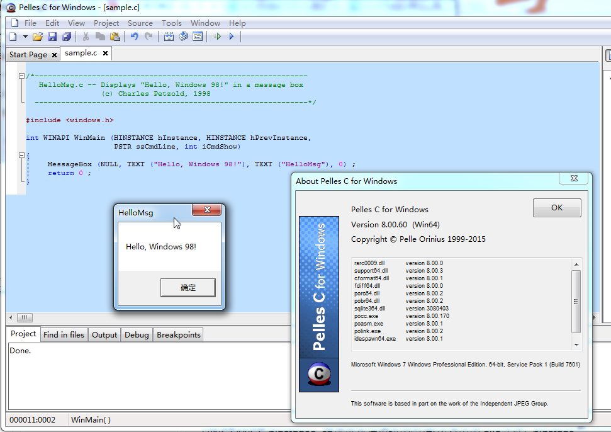Viewport: 611px width, 432px height.
Task: Save the file with the floppy icon
Action: (52, 37)
